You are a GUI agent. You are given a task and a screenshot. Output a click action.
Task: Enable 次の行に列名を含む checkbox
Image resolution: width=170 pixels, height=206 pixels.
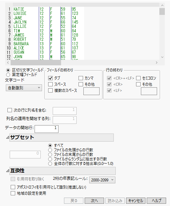10,110
